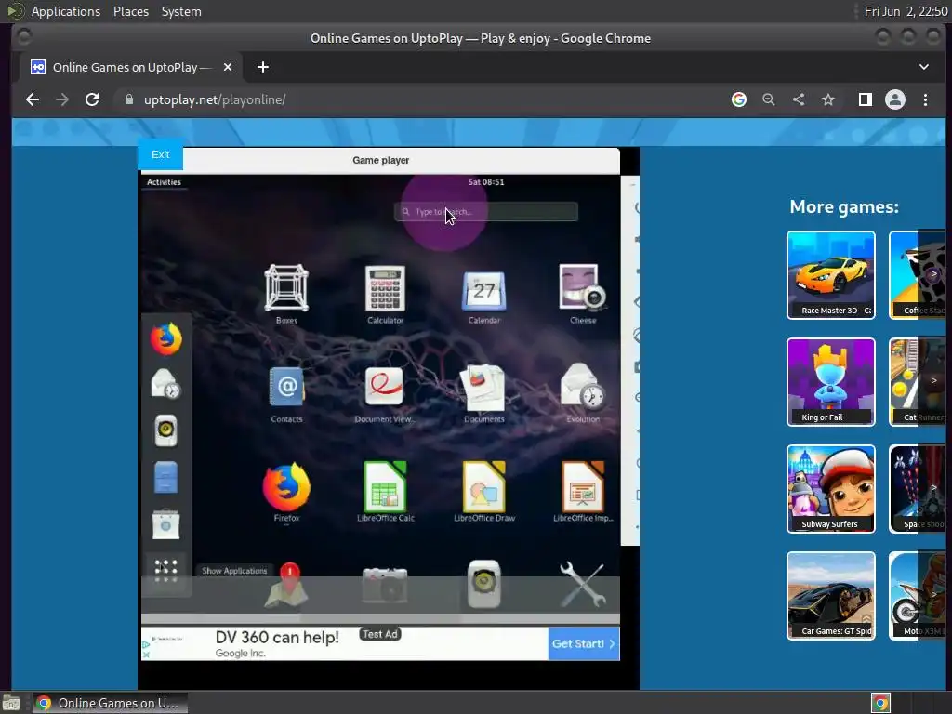Screen dimensions: 952x714
Task: Open Space shooter game thumbnail
Action: pos(918,489)
